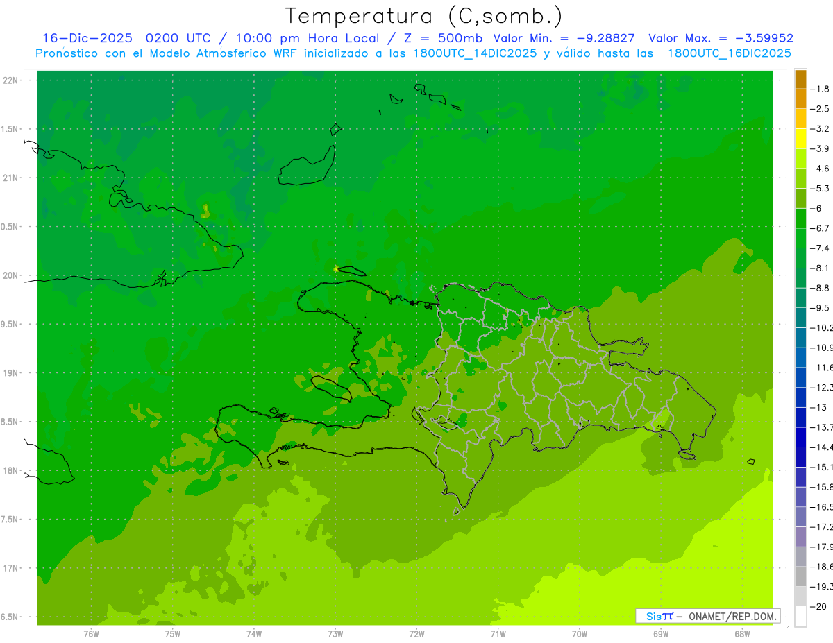The image size is (833, 643).
Task: Pick the dark blue swatch between -13 and -13.7
Action: (800, 418)
